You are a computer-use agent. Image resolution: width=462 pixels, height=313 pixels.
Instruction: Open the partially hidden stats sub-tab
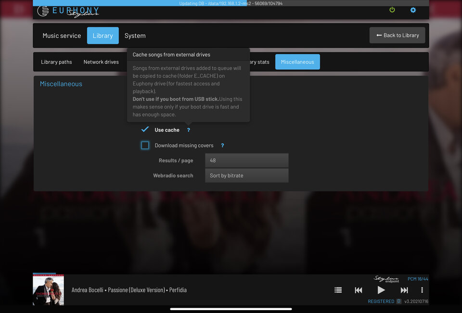coord(260,62)
